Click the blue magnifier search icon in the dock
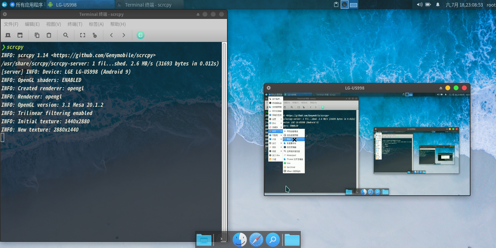Viewport: 496px width, 248px height. (x=272, y=240)
